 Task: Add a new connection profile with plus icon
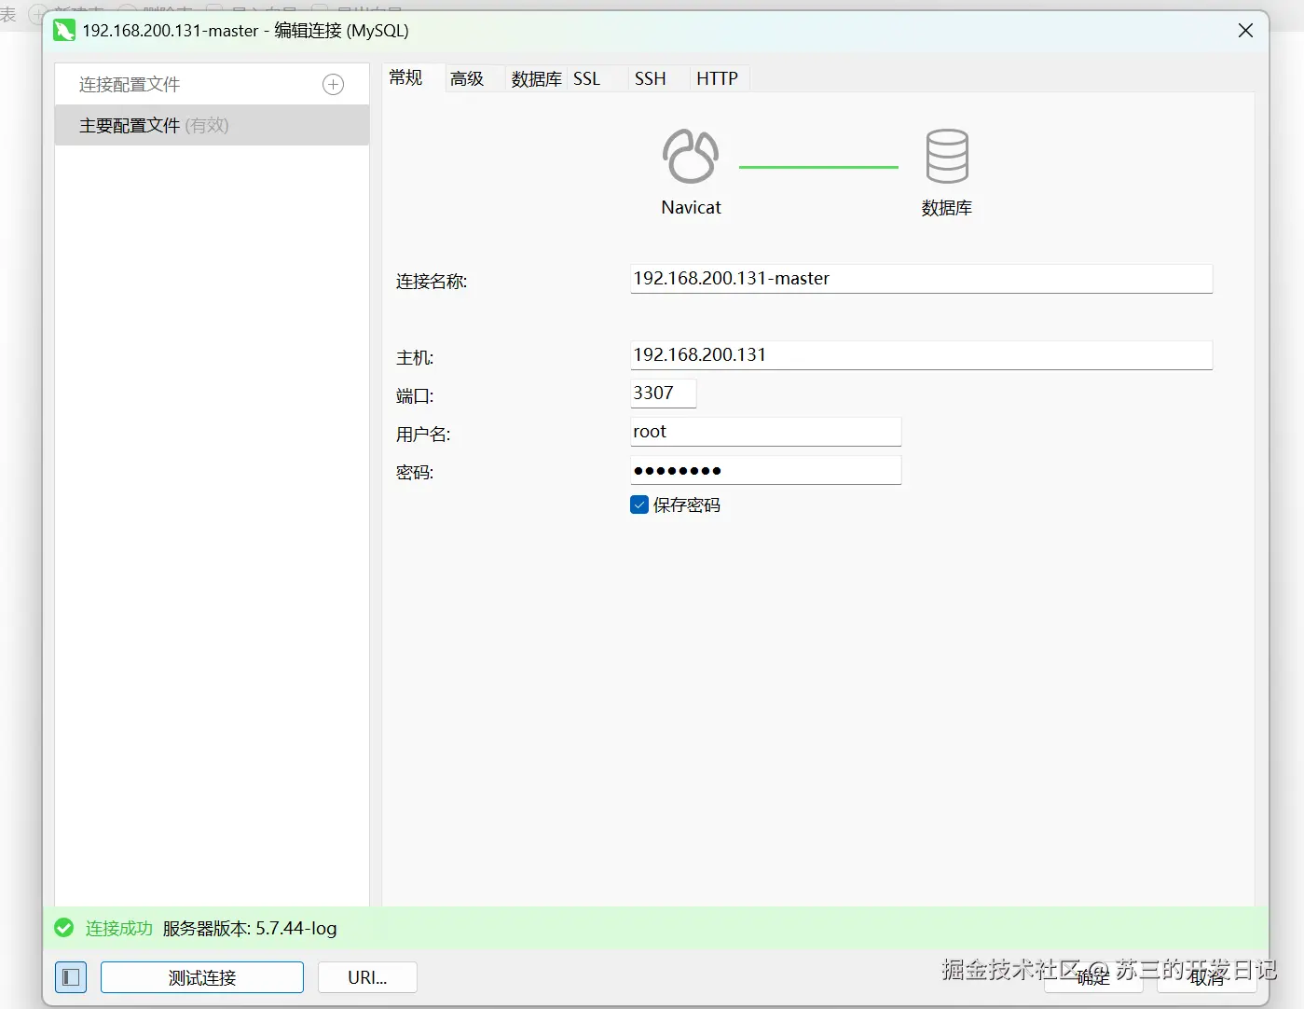pos(333,85)
